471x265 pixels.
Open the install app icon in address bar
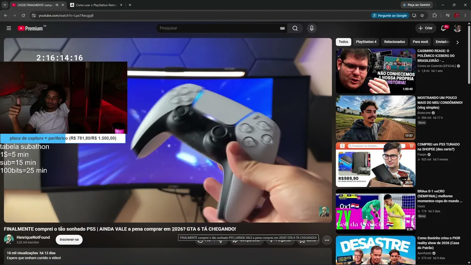[x=414, y=15]
